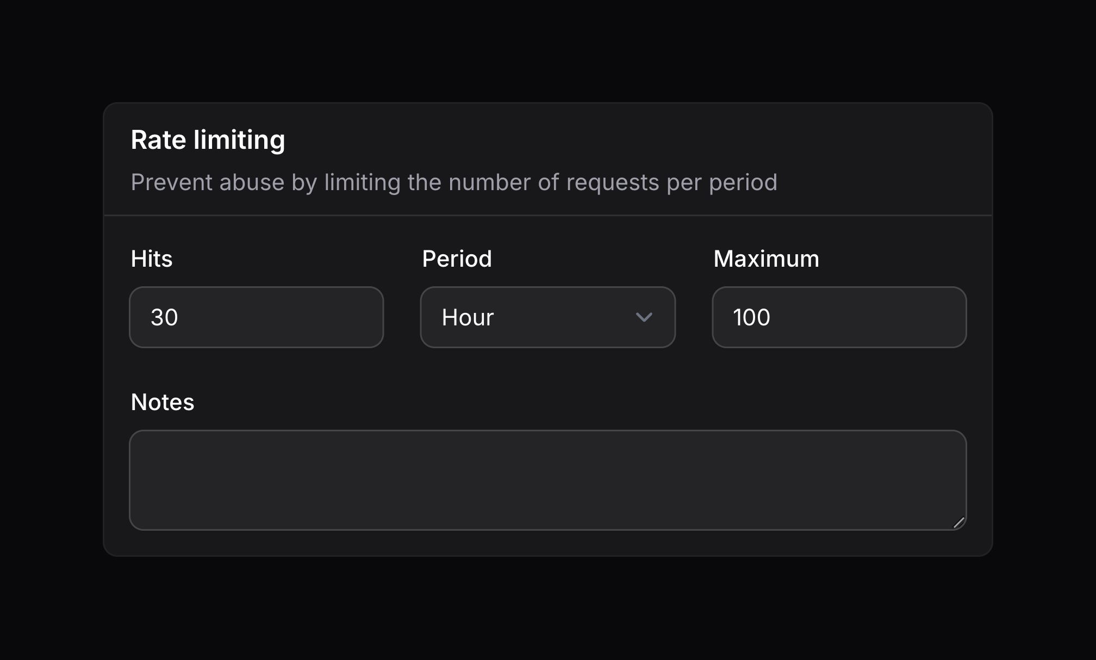This screenshot has width=1096, height=660.
Task: Click the Notes resize handle icon
Action: coord(959,523)
